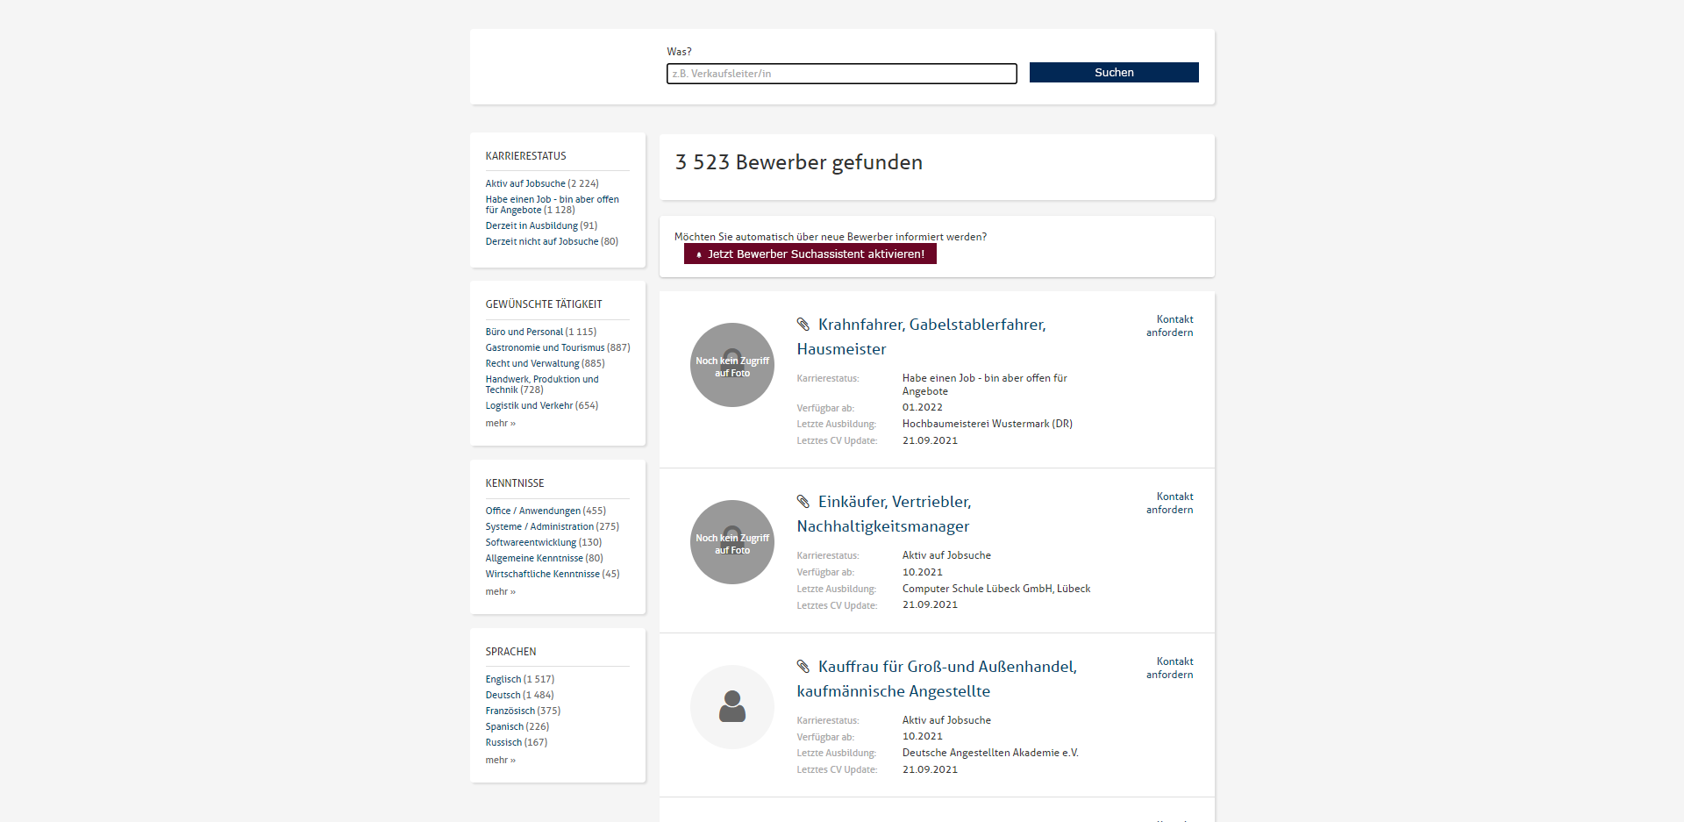This screenshot has height=822, width=1684.
Task: Click paperclip icon beside Krahnfahrer listing
Action: click(x=803, y=325)
